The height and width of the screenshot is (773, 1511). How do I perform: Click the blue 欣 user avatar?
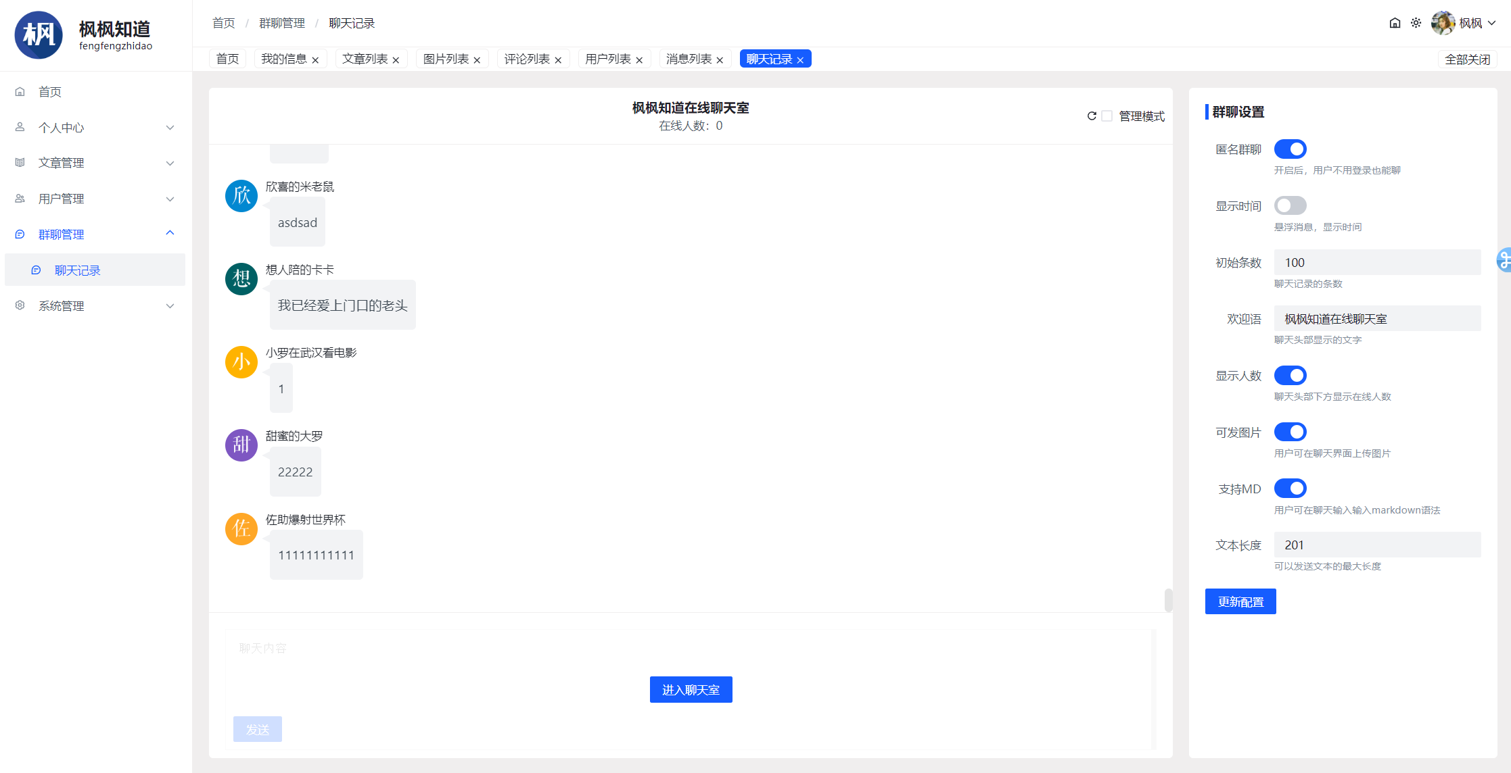click(241, 196)
